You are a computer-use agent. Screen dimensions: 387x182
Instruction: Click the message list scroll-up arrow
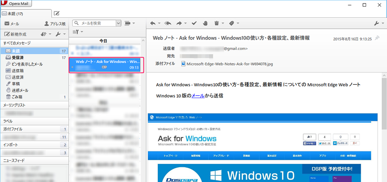[143, 40]
